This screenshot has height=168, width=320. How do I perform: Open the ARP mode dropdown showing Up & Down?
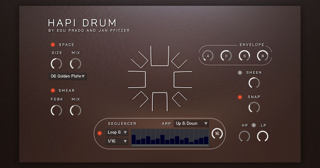[191, 123]
